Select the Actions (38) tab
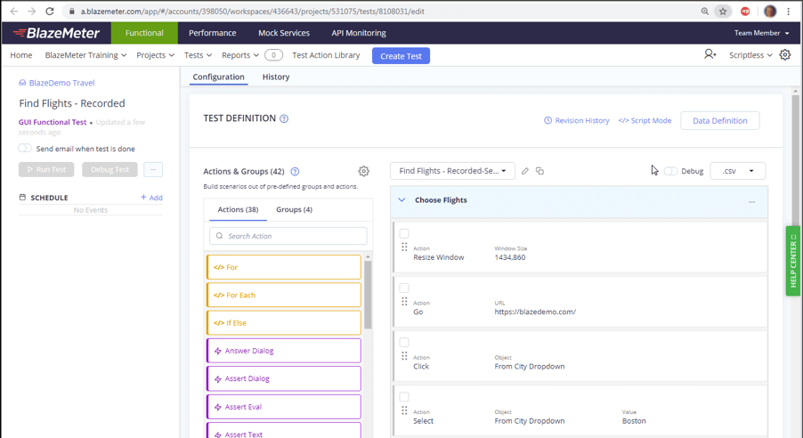 click(x=238, y=209)
